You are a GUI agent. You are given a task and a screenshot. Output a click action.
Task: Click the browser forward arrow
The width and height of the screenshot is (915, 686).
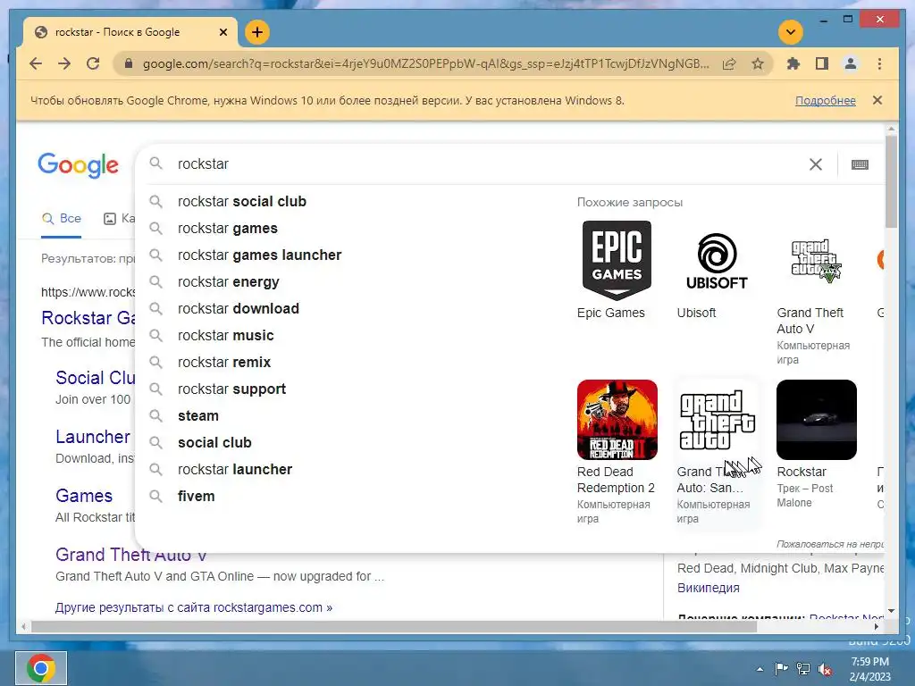(x=64, y=63)
